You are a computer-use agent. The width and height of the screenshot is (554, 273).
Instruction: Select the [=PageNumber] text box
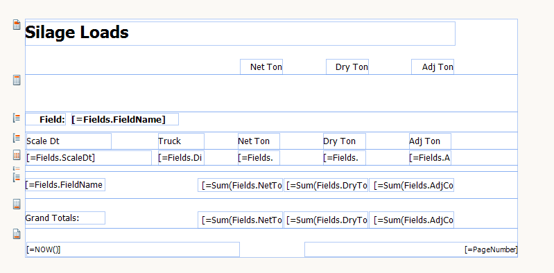[x=411, y=249]
